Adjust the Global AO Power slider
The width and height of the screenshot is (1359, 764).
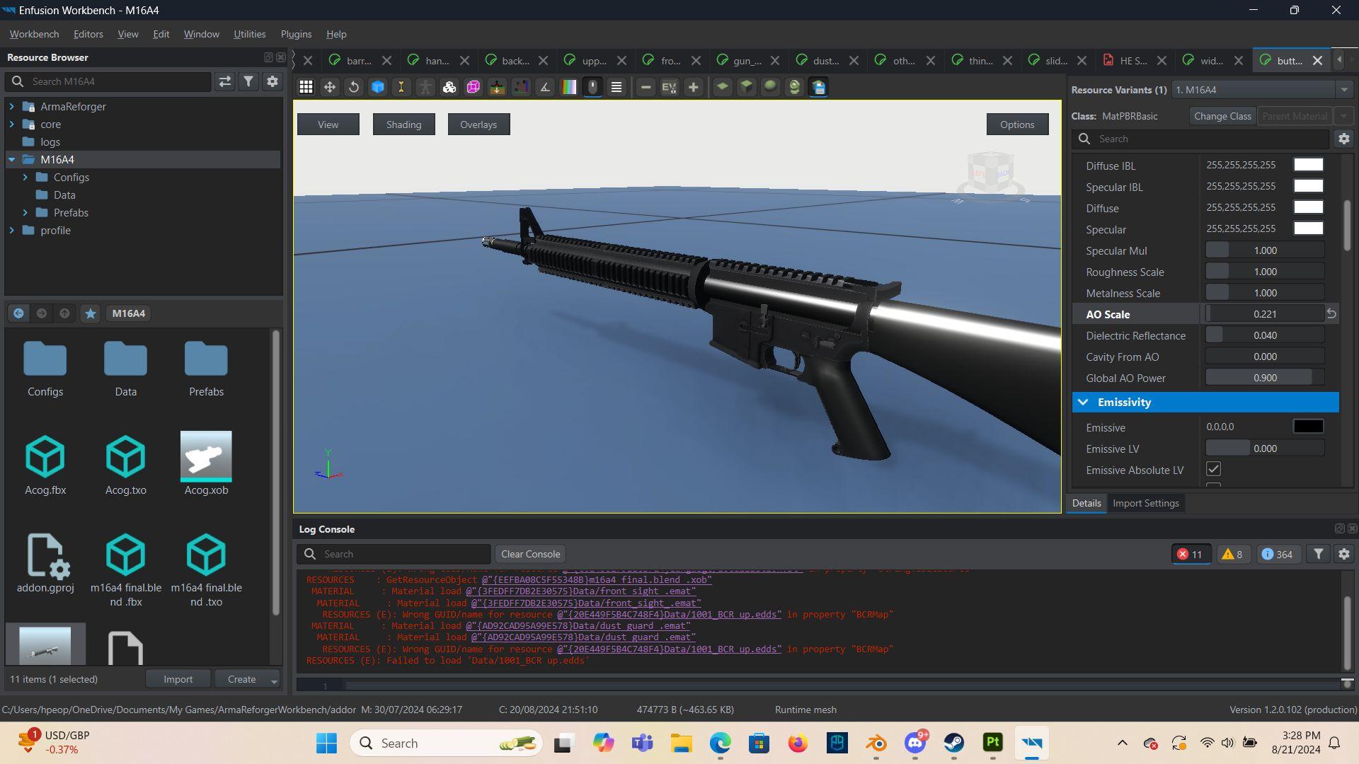(1265, 378)
